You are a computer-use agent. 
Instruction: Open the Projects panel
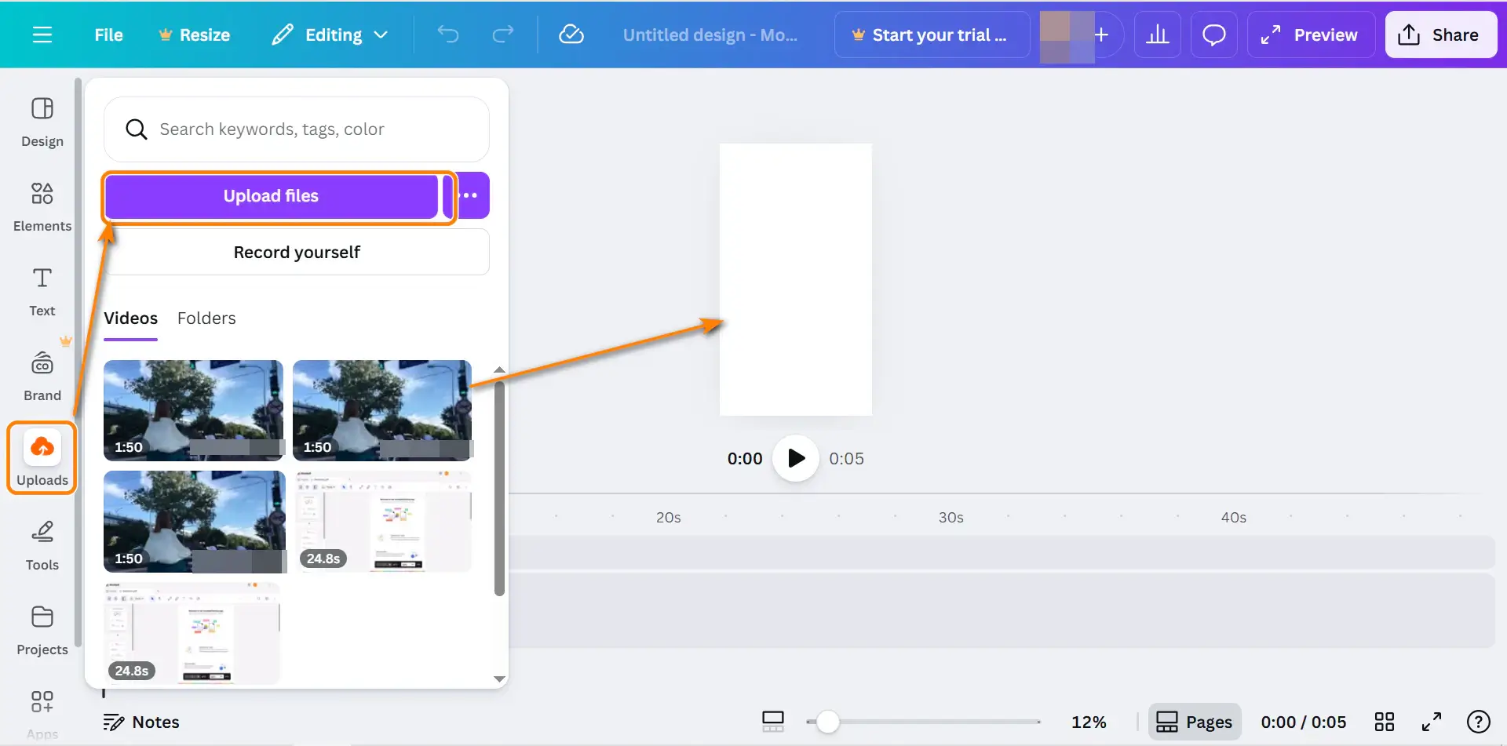coord(42,630)
